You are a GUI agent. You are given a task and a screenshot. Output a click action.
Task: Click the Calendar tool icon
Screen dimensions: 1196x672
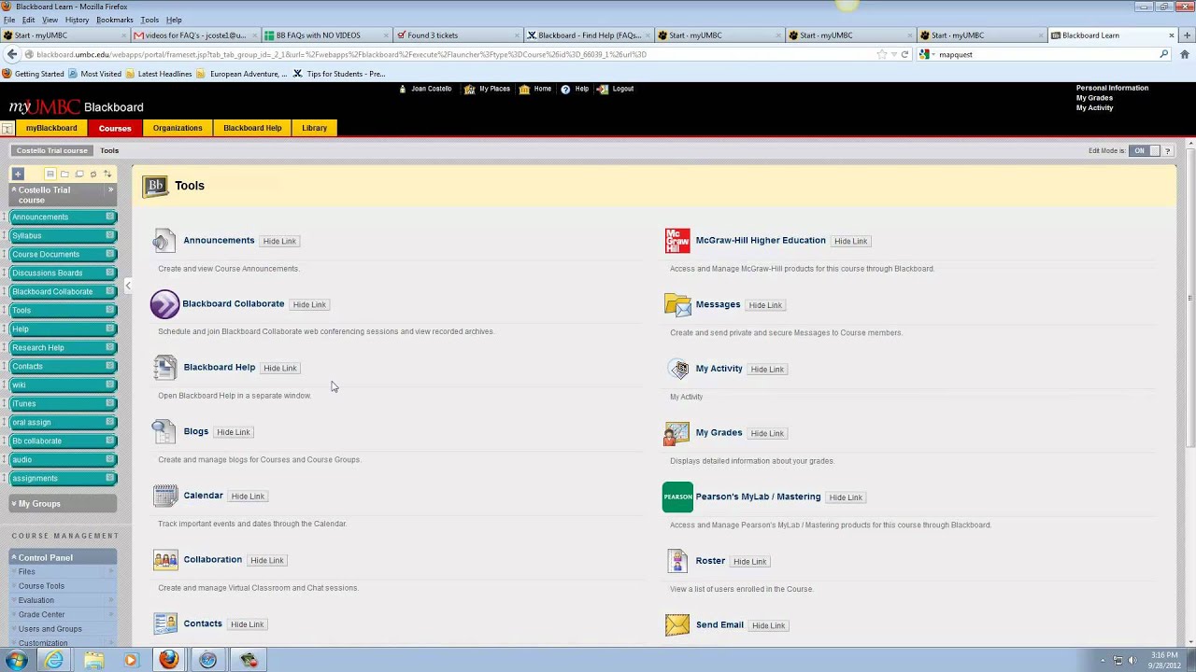pyautogui.click(x=164, y=496)
